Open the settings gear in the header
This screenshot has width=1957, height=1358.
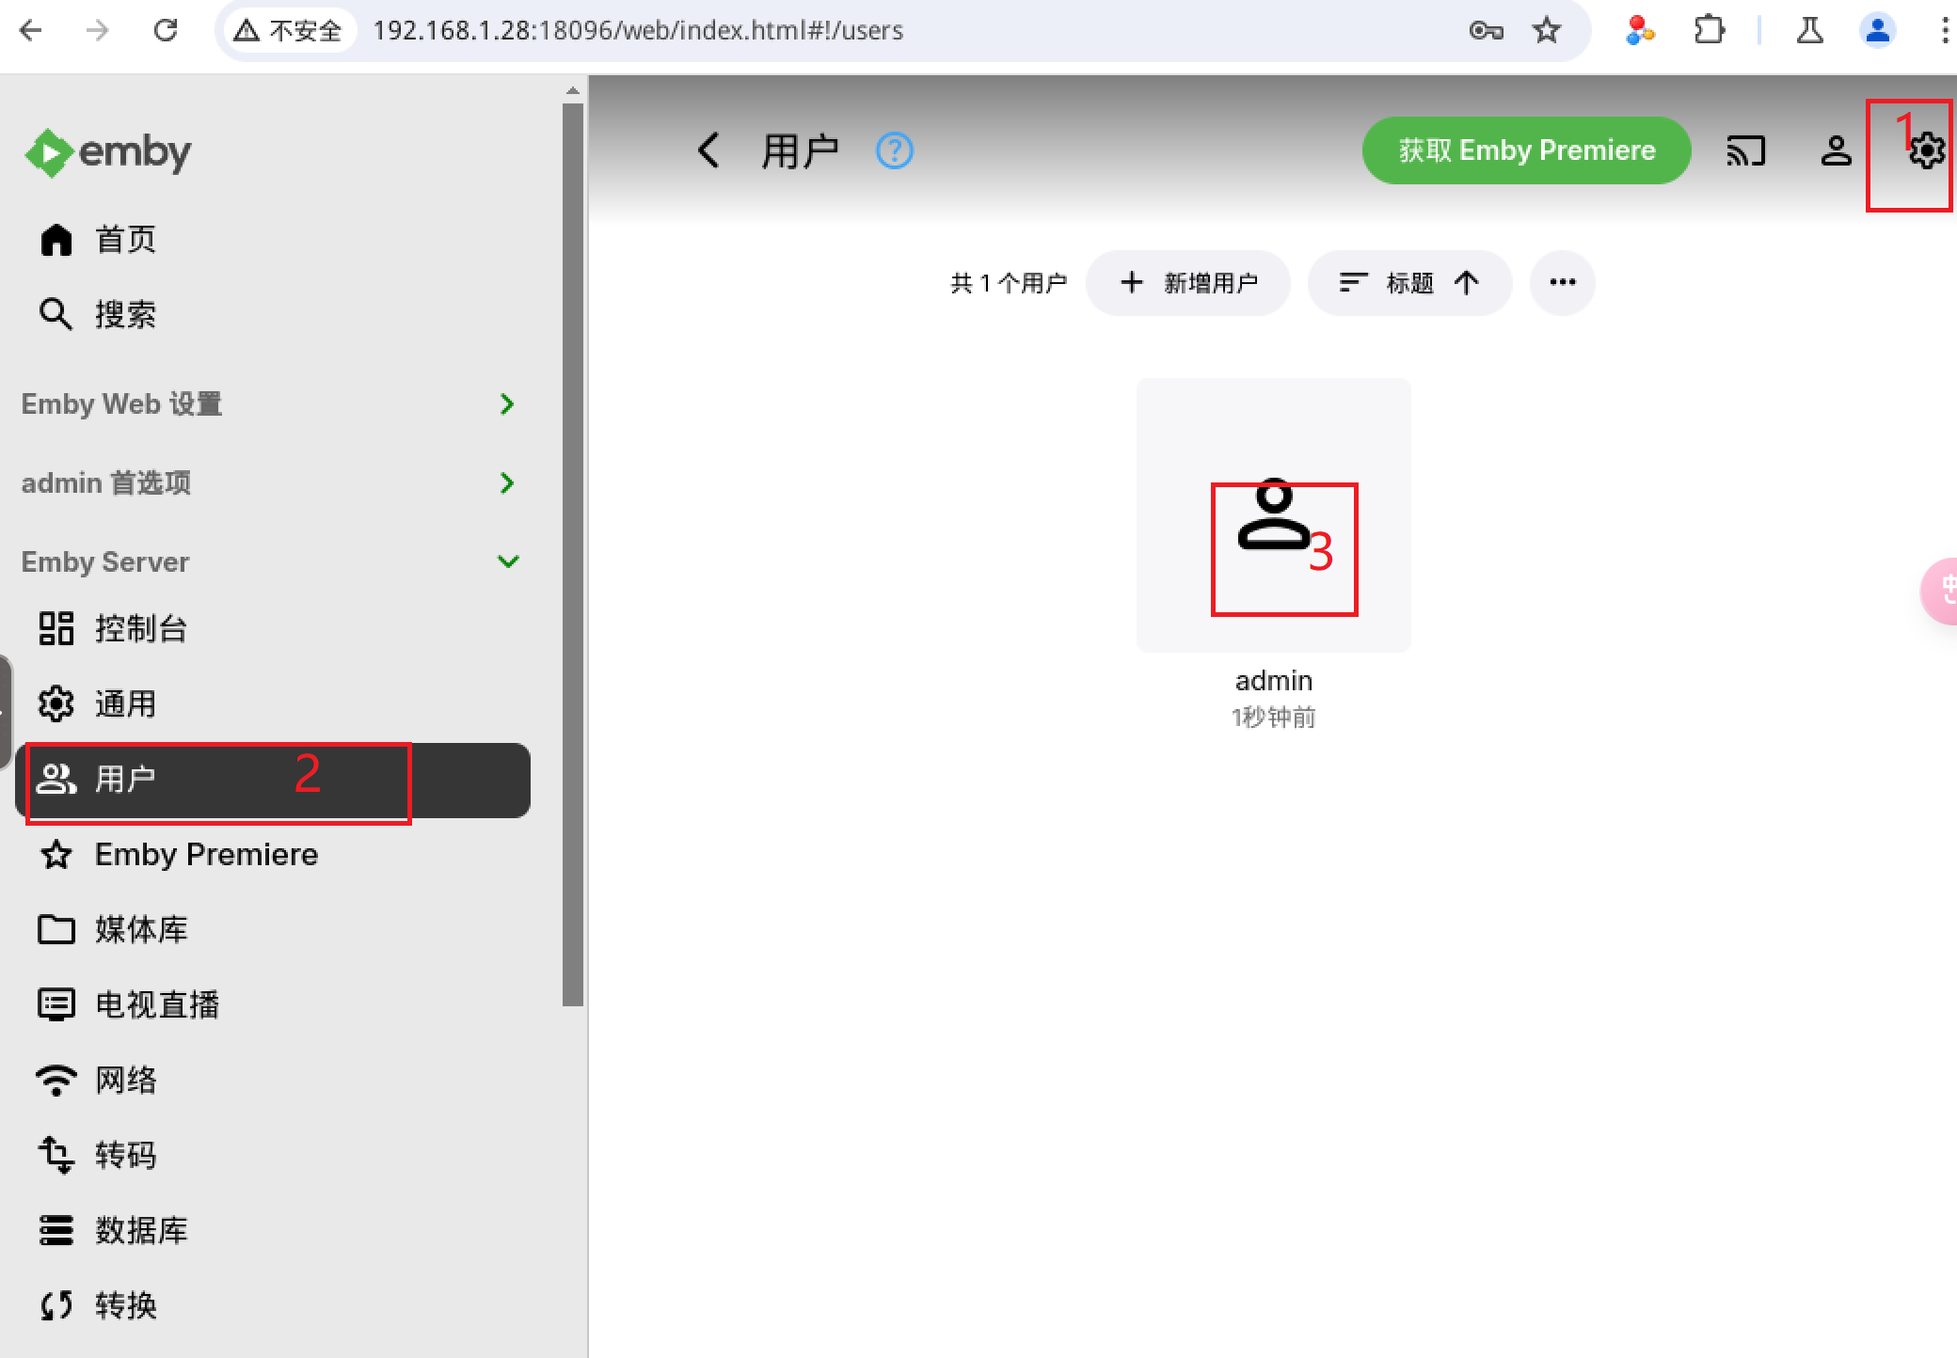point(1926,150)
